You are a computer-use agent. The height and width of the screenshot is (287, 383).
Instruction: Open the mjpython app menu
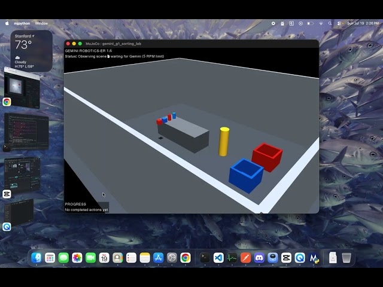pyautogui.click(x=22, y=23)
